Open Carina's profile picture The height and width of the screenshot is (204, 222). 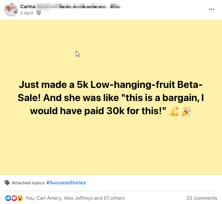[x=11, y=10]
